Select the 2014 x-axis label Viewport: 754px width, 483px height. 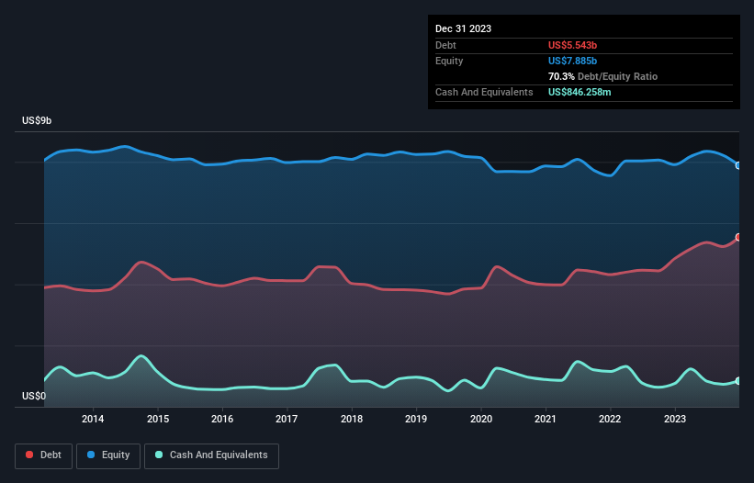click(93, 420)
